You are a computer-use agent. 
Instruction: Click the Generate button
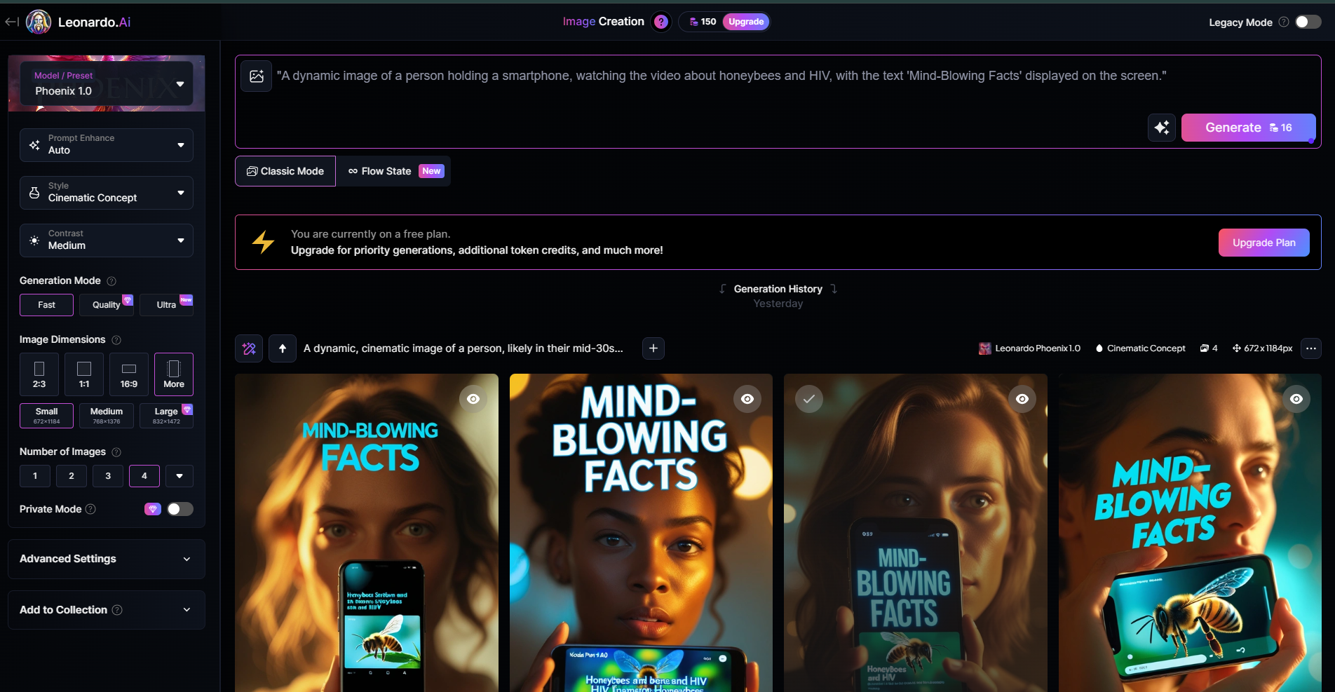click(x=1248, y=128)
